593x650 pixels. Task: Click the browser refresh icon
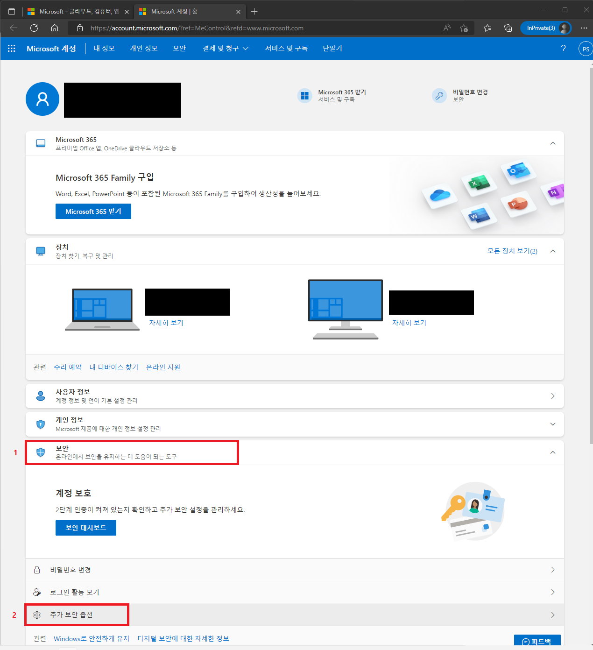coord(34,28)
